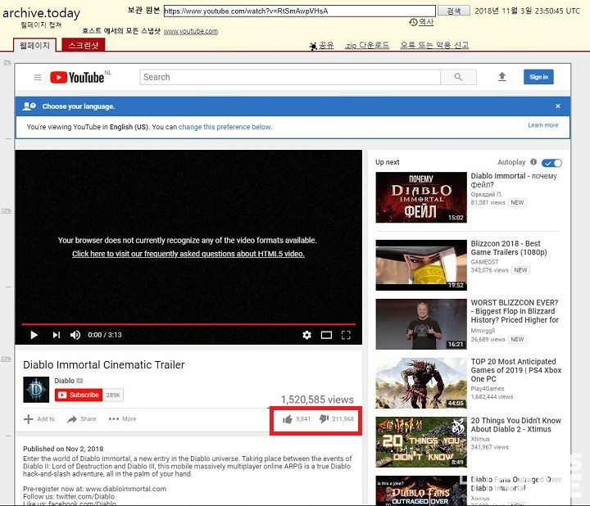590x506 pixels.
Task: Focus the YouTube Search field
Action: pos(290,77)
